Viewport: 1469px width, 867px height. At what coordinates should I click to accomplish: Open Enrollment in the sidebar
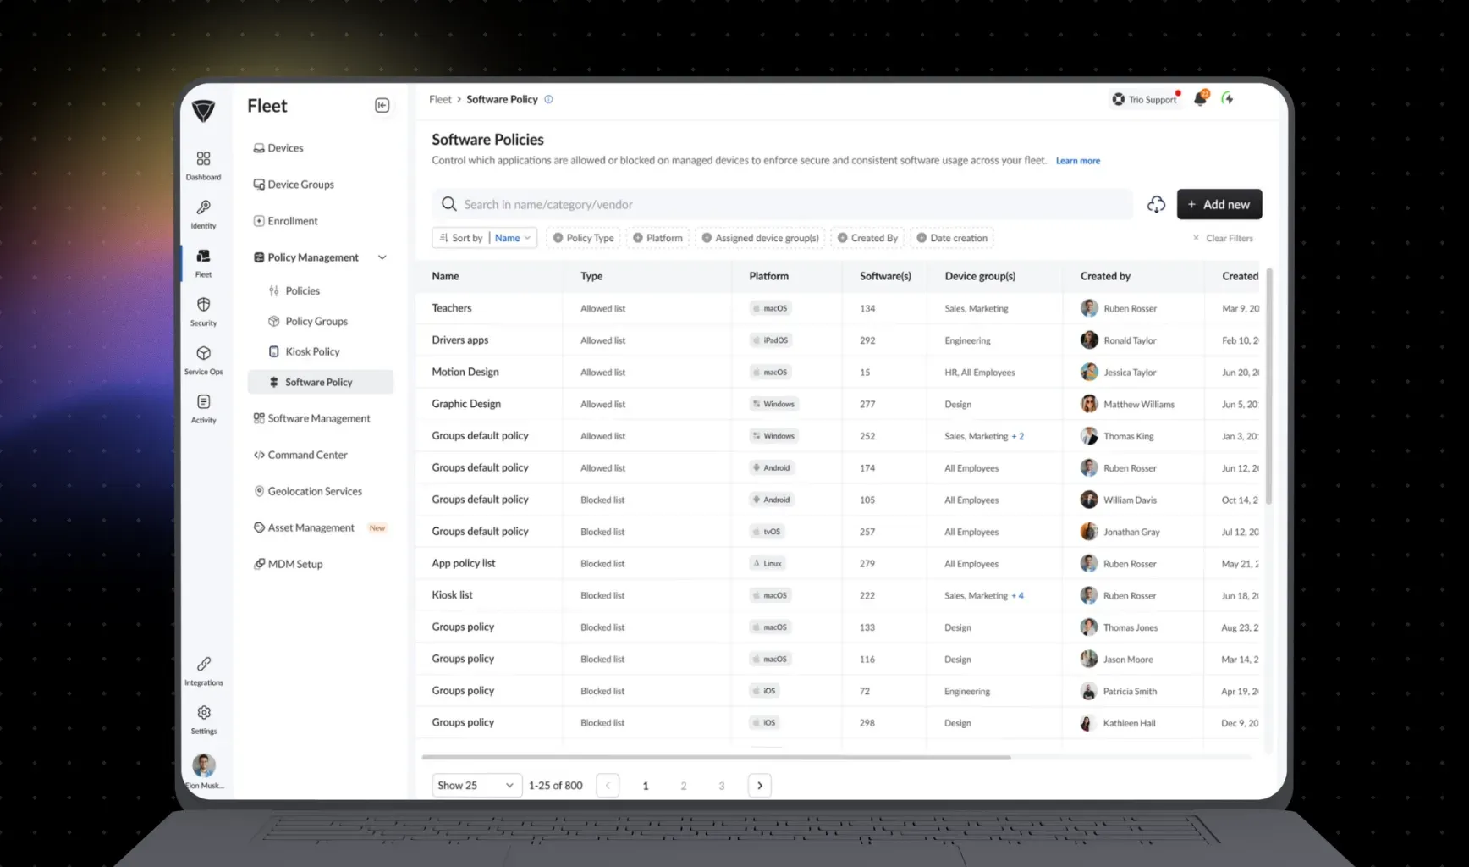[286, 220]
